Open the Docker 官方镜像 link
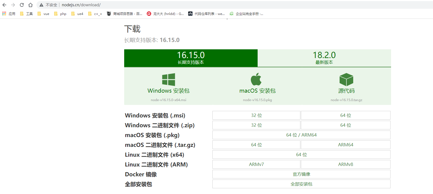433x194 pixels. (301, 174)
